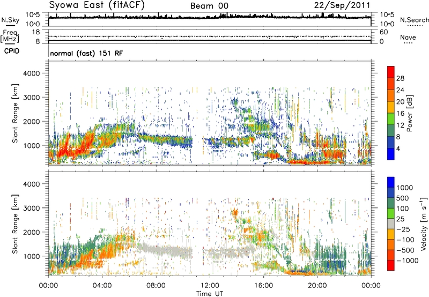Pick the bright blue bottom segment of Power colorbar
This screenshot has width=429, height=297.
click(391, 154)
